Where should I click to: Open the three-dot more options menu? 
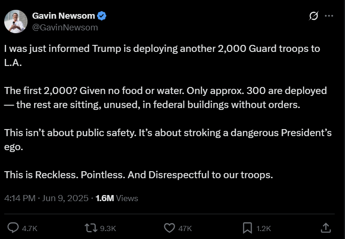[329, 16]
